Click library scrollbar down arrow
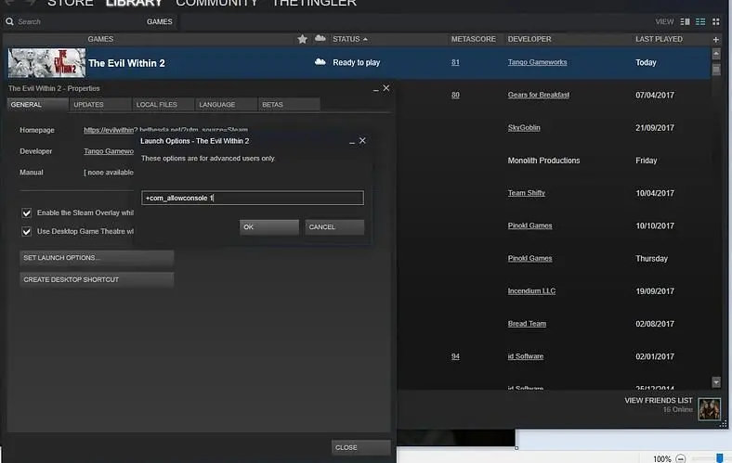Screen dimensions: 732x463 [716, 382]
